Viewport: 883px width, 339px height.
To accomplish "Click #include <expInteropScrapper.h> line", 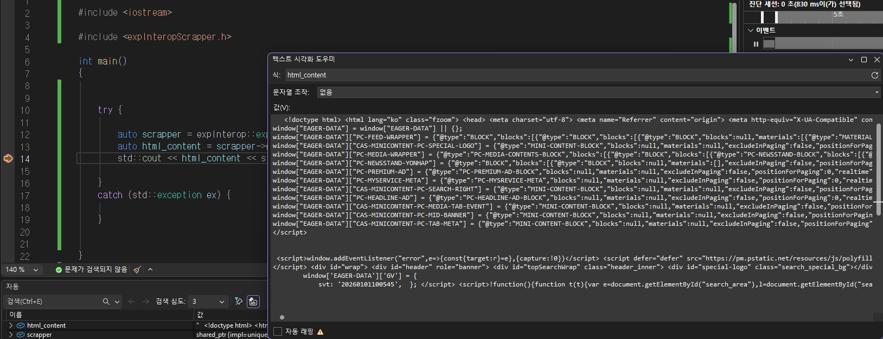I will (155, 37).
